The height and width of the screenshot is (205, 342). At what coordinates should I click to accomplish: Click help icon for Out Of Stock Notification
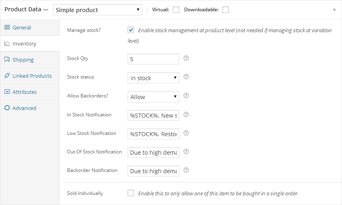[186, 152]
